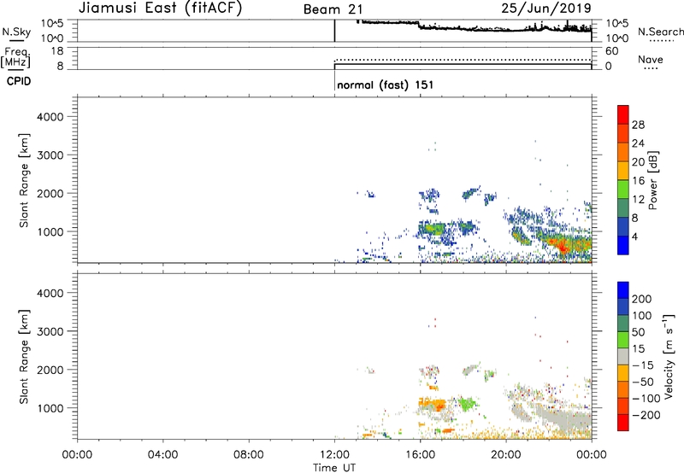The height and width of the screenshot is (473, 684).
Task: Click the 'Freq. [MHz]' axis label
Action: click(15, 58)
